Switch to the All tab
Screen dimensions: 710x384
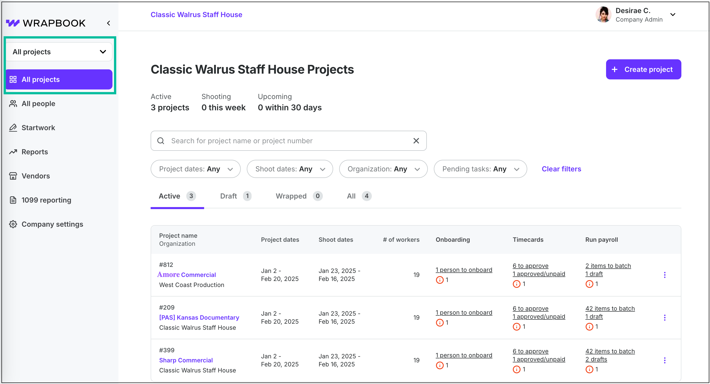pyautogui.click(x=359, y=196)
